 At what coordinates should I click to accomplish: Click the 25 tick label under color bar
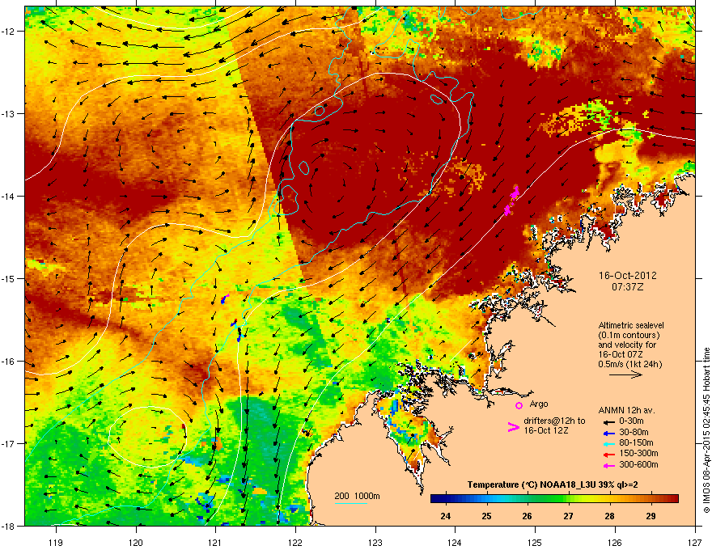(x=486, y=516)
